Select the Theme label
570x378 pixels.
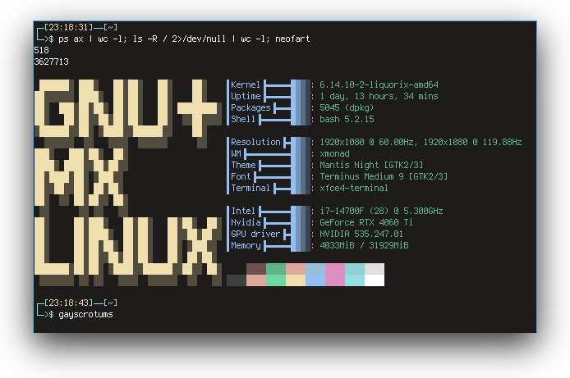click(x=243, y=165)
